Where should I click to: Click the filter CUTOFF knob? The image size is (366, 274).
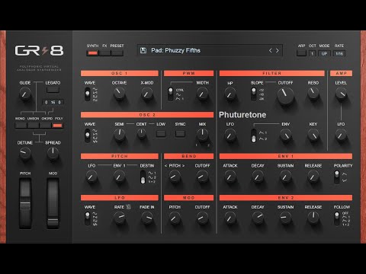pyautogui.click(x=285, y=96)
